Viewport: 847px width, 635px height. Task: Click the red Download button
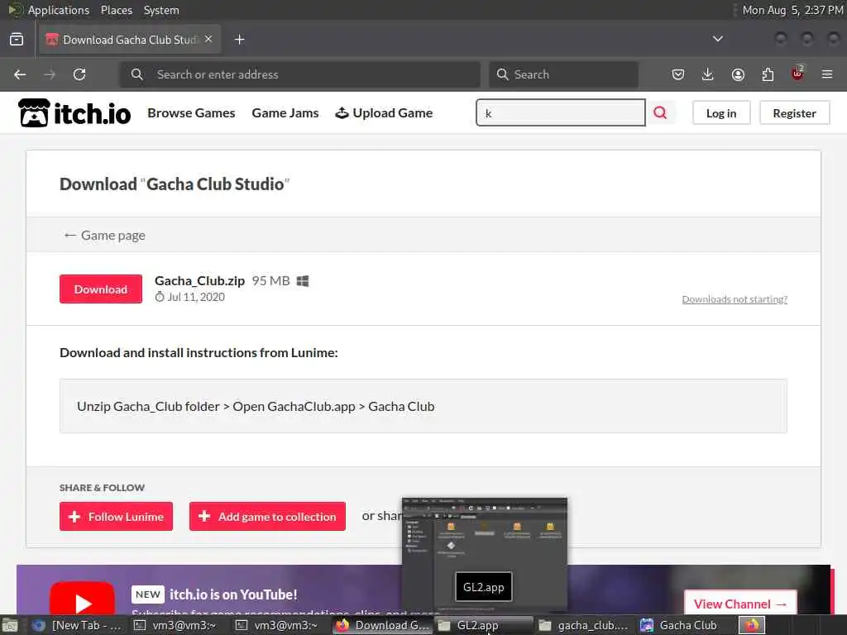101,289
